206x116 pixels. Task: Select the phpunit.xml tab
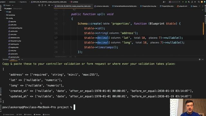[182, 6]
